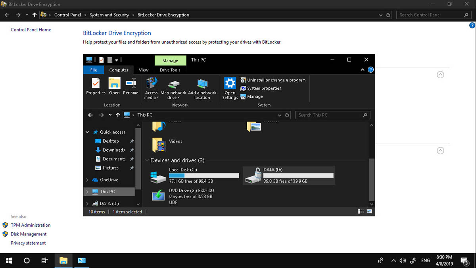
Task: Click the volume speaker icon
Action: (403, 260)
